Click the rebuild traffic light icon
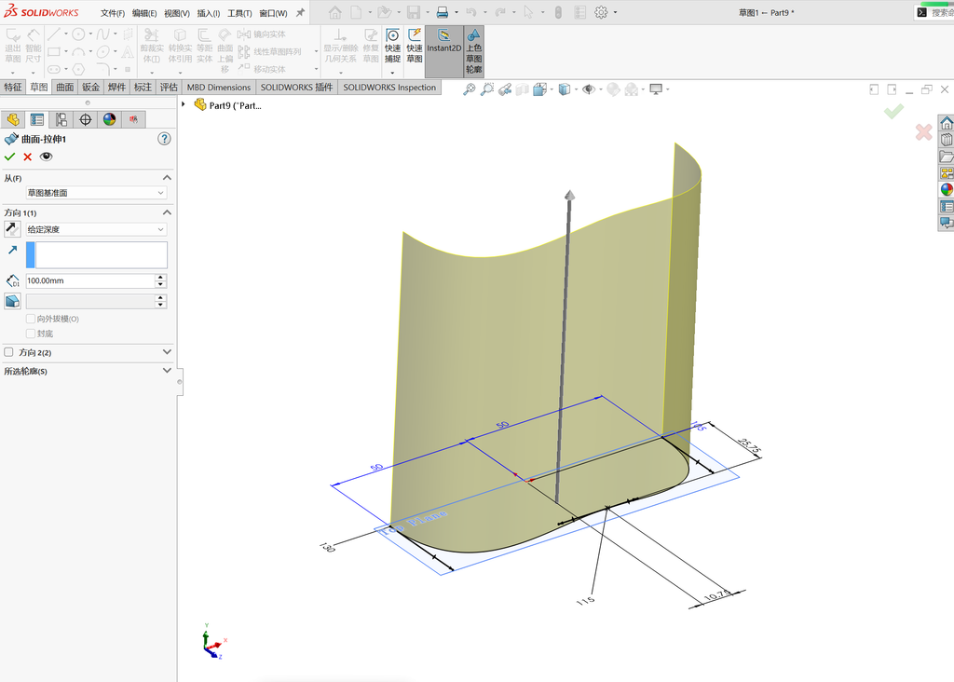The image size is (954, 682). [558, 12]
